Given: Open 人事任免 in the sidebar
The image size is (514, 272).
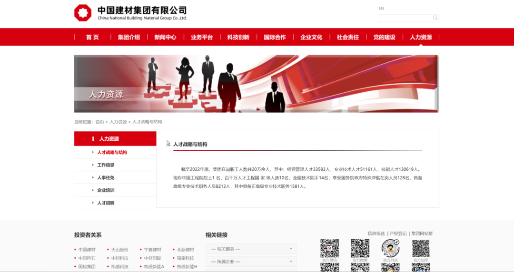Looking at the screenshot, I should coord(106,177).
